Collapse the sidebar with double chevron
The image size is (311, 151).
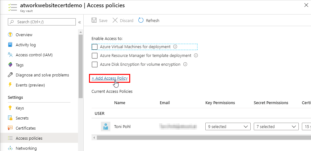click(x=80, y=22)
